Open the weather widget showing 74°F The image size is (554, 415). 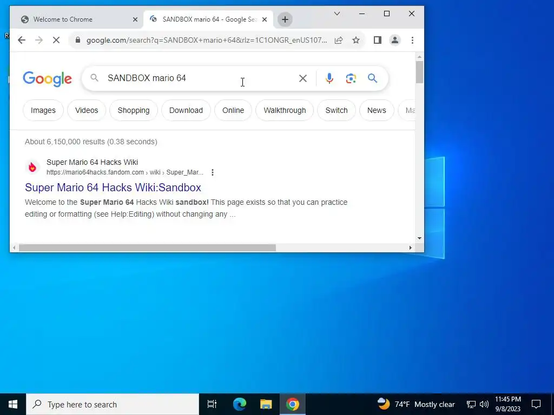pos(416,404)
